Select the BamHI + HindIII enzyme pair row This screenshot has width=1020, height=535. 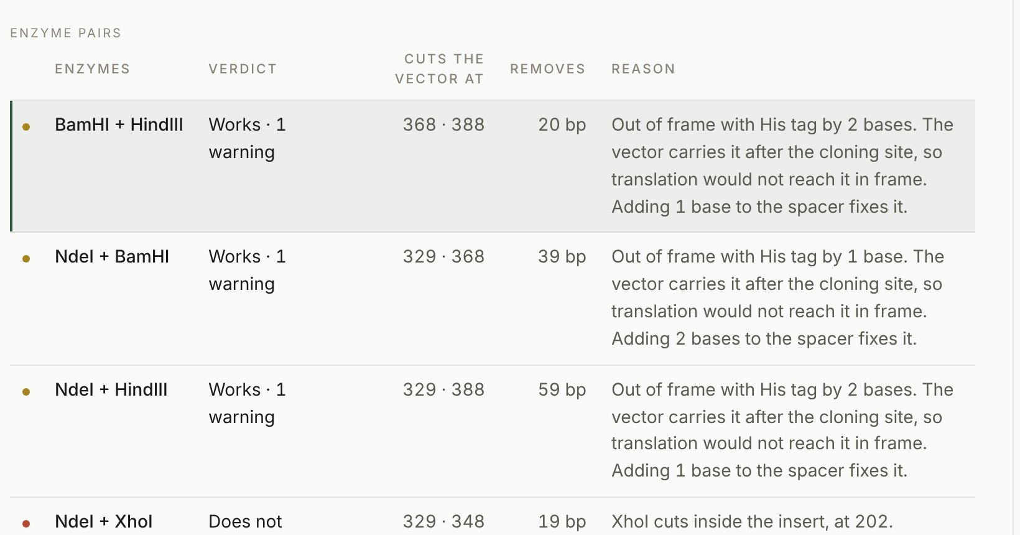coord(493,166)
